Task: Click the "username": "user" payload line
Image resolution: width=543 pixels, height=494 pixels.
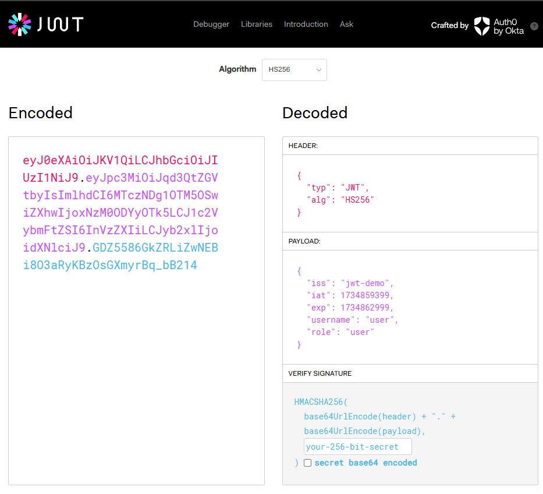Action: [x=352, y=320]
